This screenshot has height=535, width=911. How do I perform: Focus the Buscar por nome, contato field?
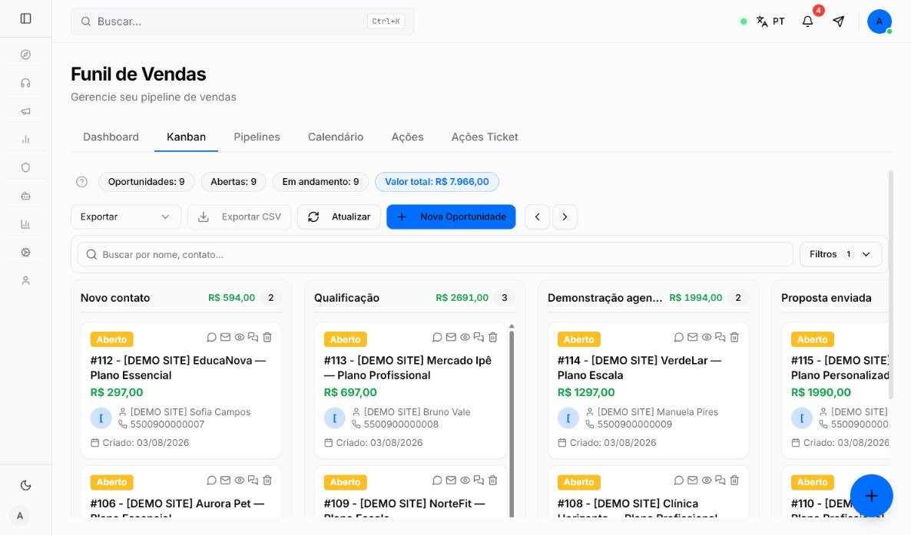click(x=436, y=254)
